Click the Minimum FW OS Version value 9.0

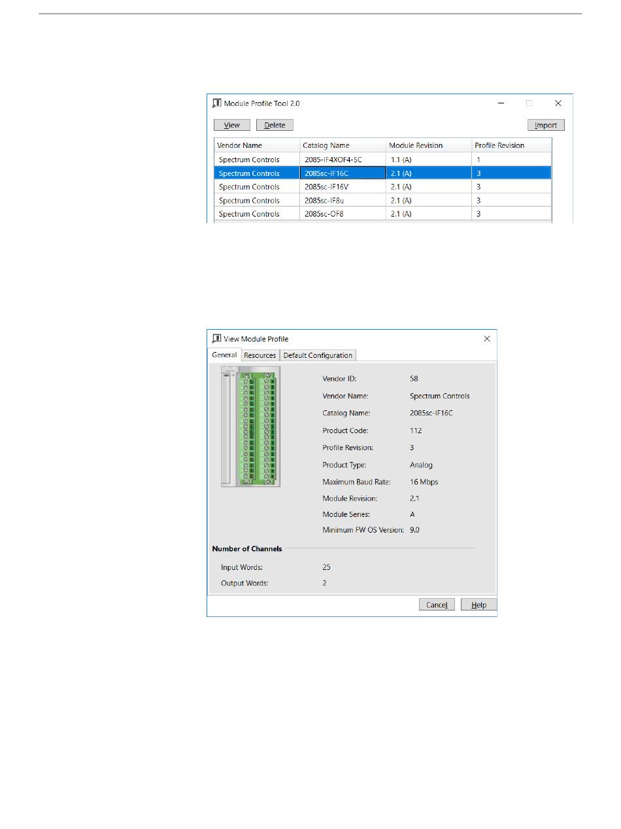pyautogui.click(x=414, y=530)
